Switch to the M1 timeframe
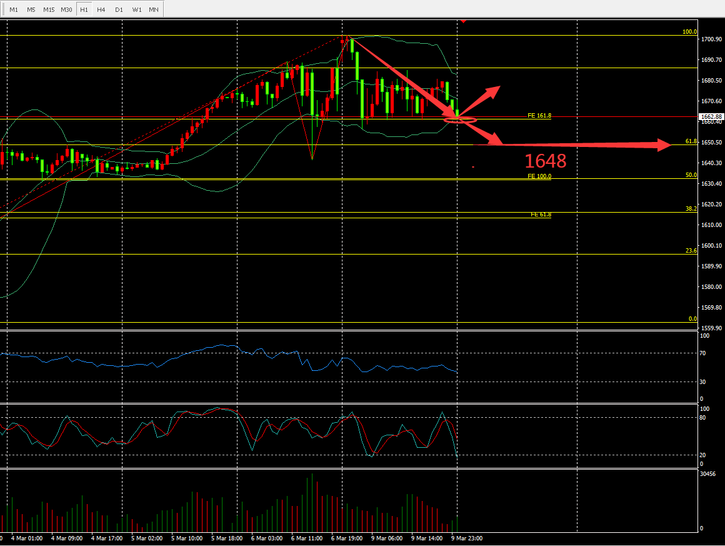The width and height of the screenshot is (725, 546). (x=14, y=9)
